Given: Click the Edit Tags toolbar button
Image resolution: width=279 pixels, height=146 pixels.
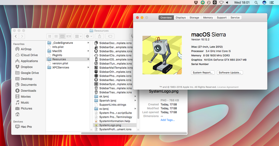Looking at the screenshot, I should click(110, 36).
